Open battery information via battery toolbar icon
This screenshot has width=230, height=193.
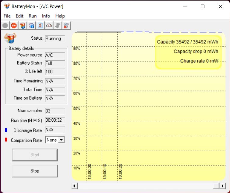(23, 26)
